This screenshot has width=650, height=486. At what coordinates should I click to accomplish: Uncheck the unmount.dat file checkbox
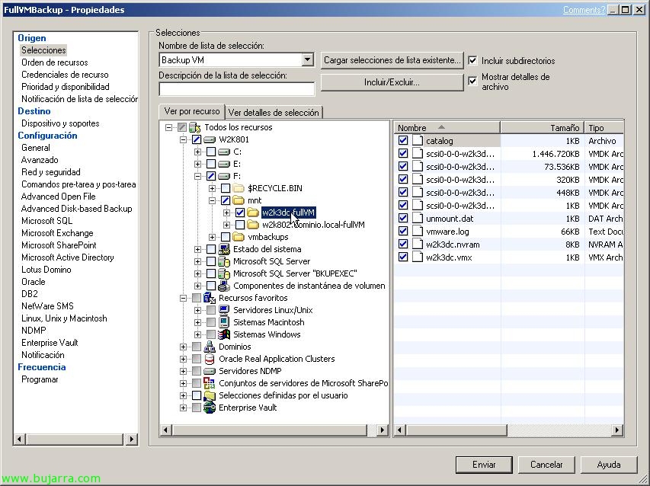pyautogui.click(x=403, y=218)
